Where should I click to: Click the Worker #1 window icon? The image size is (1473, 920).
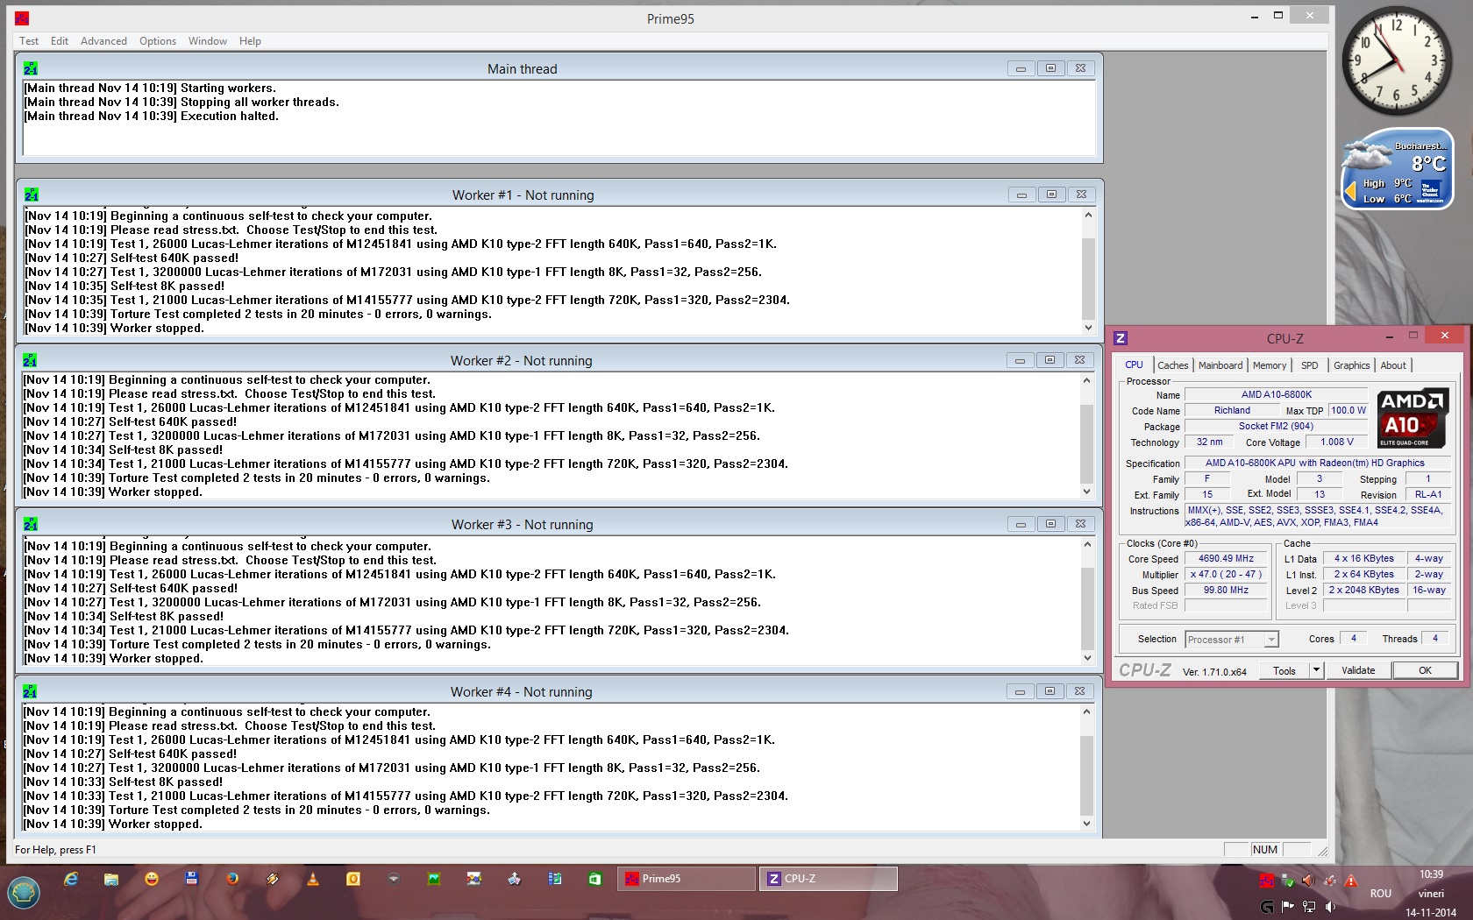[x=32, y=195]
